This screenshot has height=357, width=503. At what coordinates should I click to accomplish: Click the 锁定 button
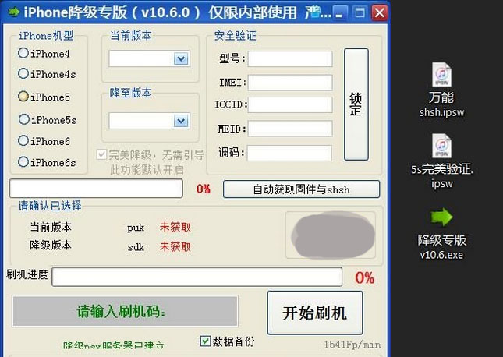coord(356,104)
